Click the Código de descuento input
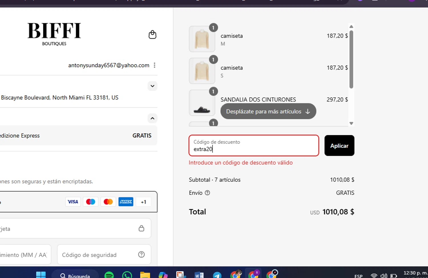Image resolution: width=428 pixels, height=278 pixels. click(x=254, y=146)
